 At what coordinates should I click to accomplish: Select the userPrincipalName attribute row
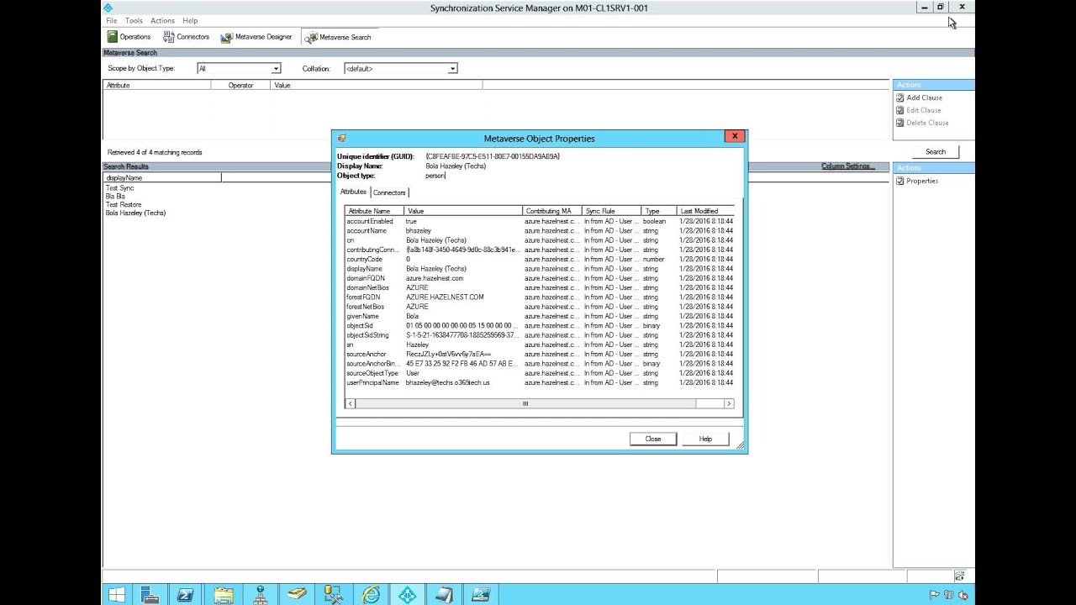[539, 382]
